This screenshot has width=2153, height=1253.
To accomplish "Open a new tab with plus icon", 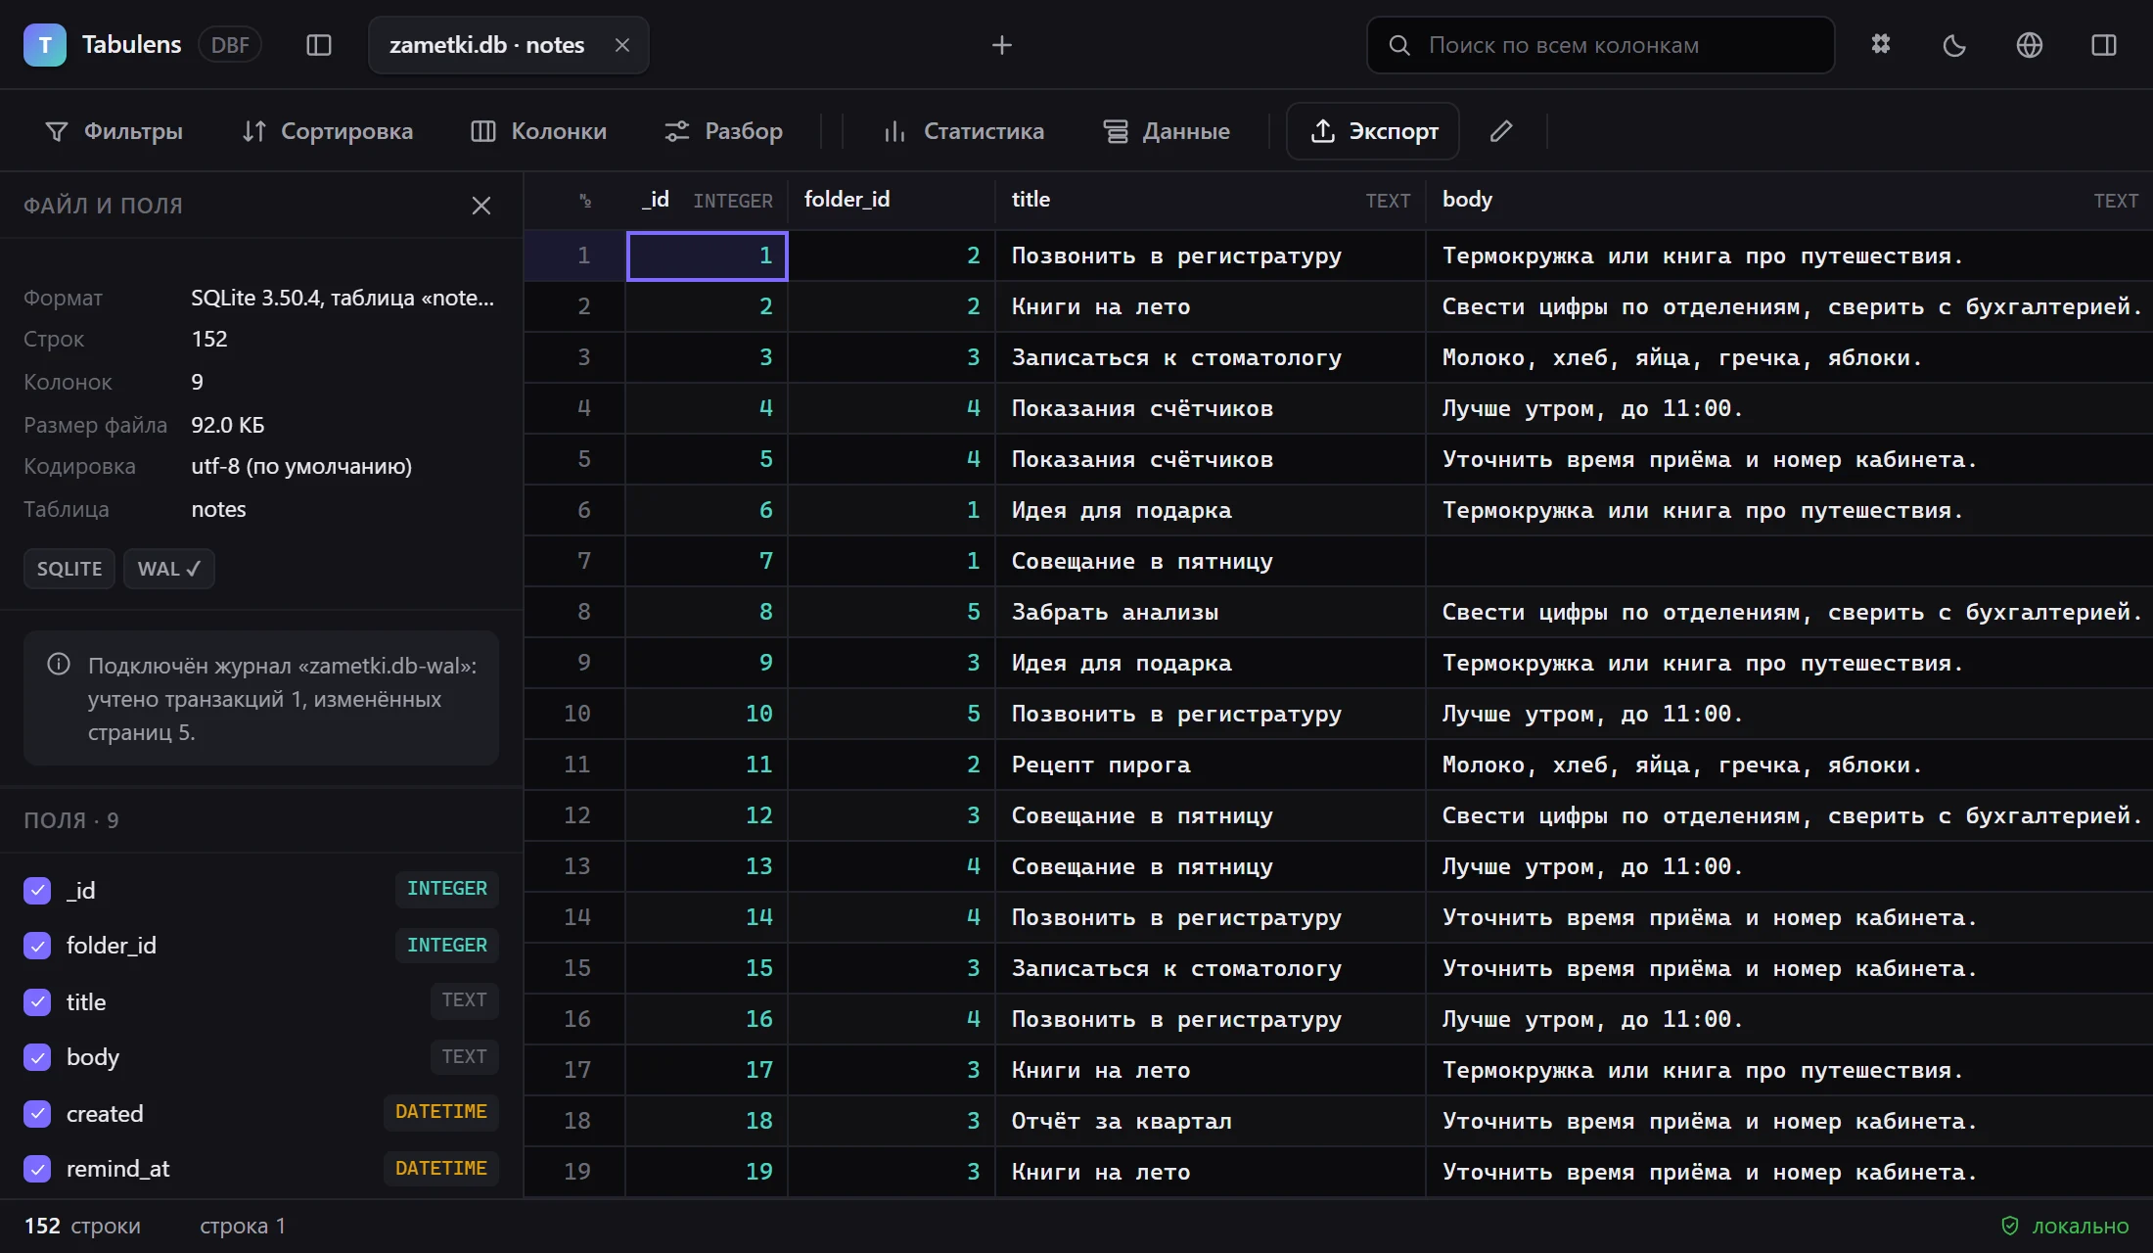I will click(1001, 45).
